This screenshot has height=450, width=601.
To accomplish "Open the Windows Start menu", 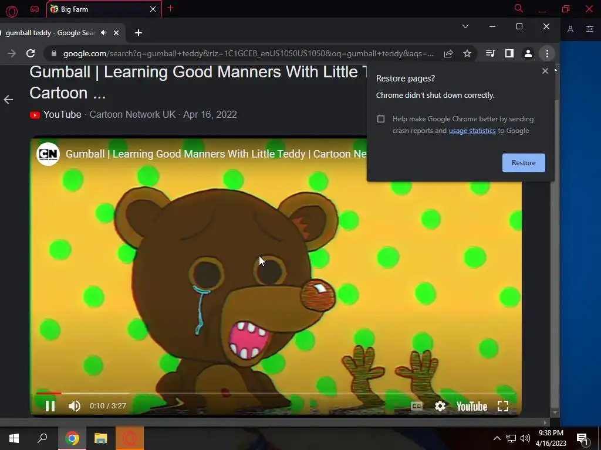I will (x=14, y=438).
